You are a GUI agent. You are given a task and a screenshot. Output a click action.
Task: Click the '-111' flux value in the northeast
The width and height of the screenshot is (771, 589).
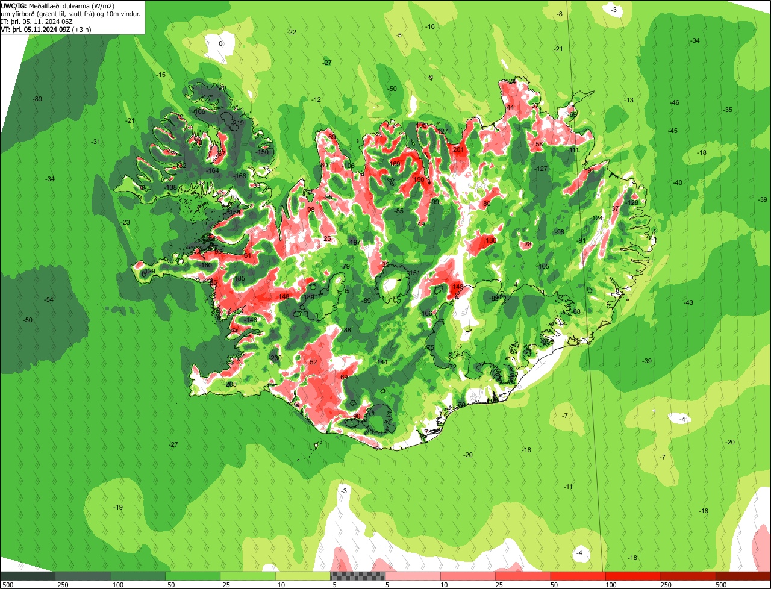click(572, 150)
